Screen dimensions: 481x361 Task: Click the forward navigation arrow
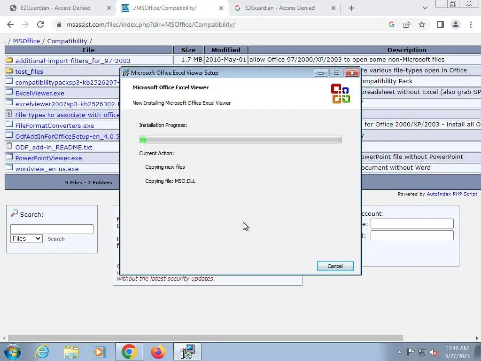(x=25, y=24)
